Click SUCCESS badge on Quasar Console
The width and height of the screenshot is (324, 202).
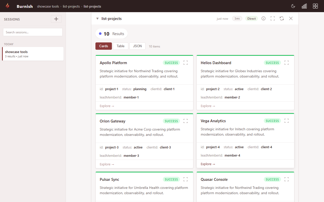(272, 179)
